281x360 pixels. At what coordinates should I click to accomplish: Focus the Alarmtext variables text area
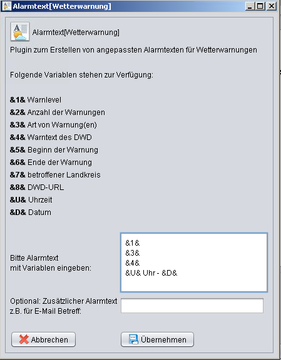[194, 262]
